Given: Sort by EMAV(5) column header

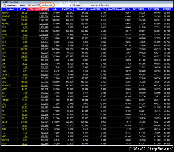Looking at the screenshot, I should [67, 9].
